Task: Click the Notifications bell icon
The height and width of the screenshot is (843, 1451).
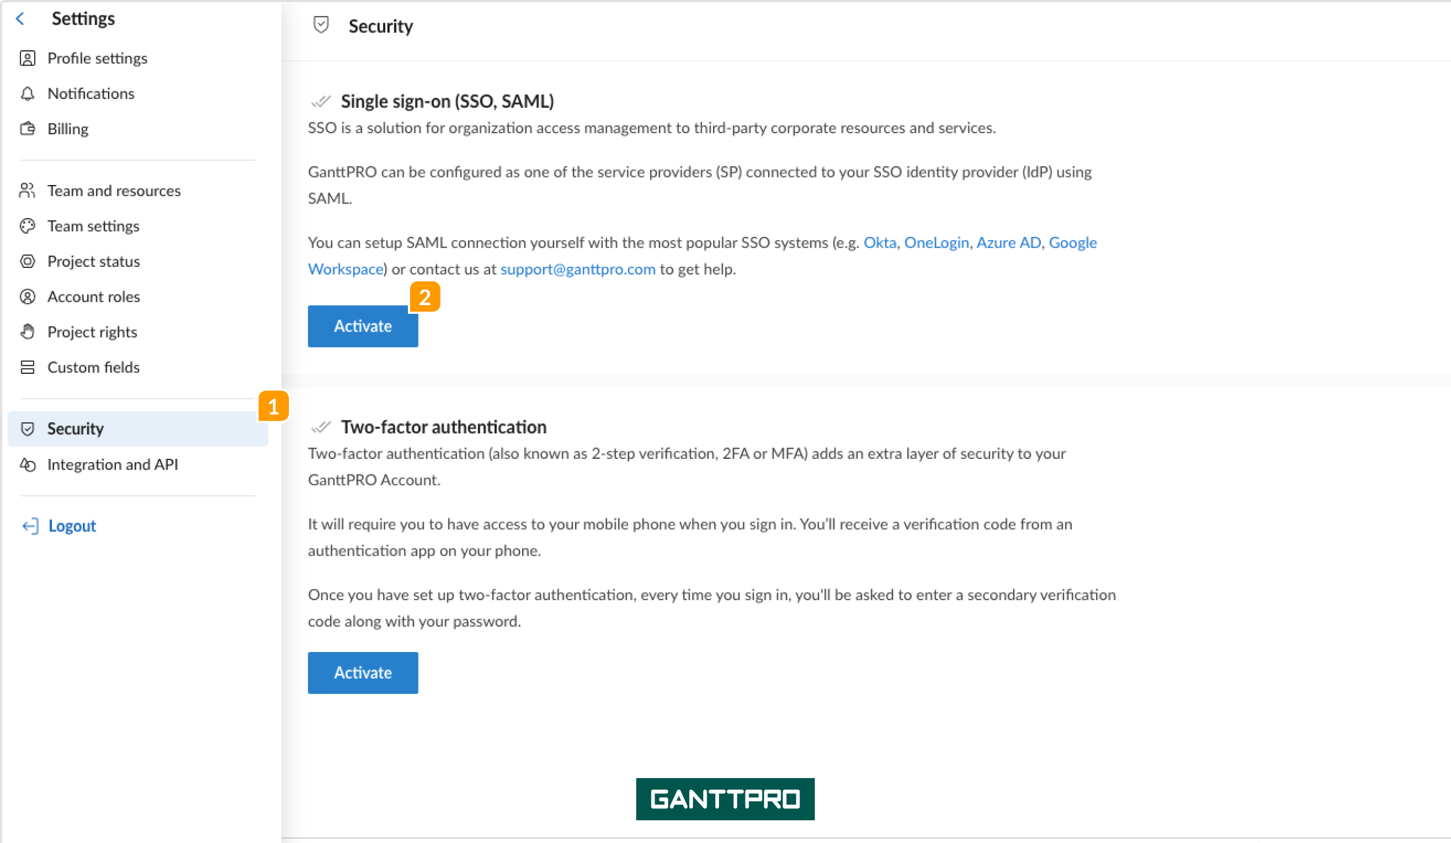Action: point(27,93)
